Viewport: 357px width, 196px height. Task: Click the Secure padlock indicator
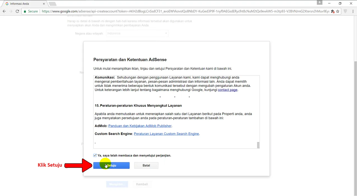(31, 11)
